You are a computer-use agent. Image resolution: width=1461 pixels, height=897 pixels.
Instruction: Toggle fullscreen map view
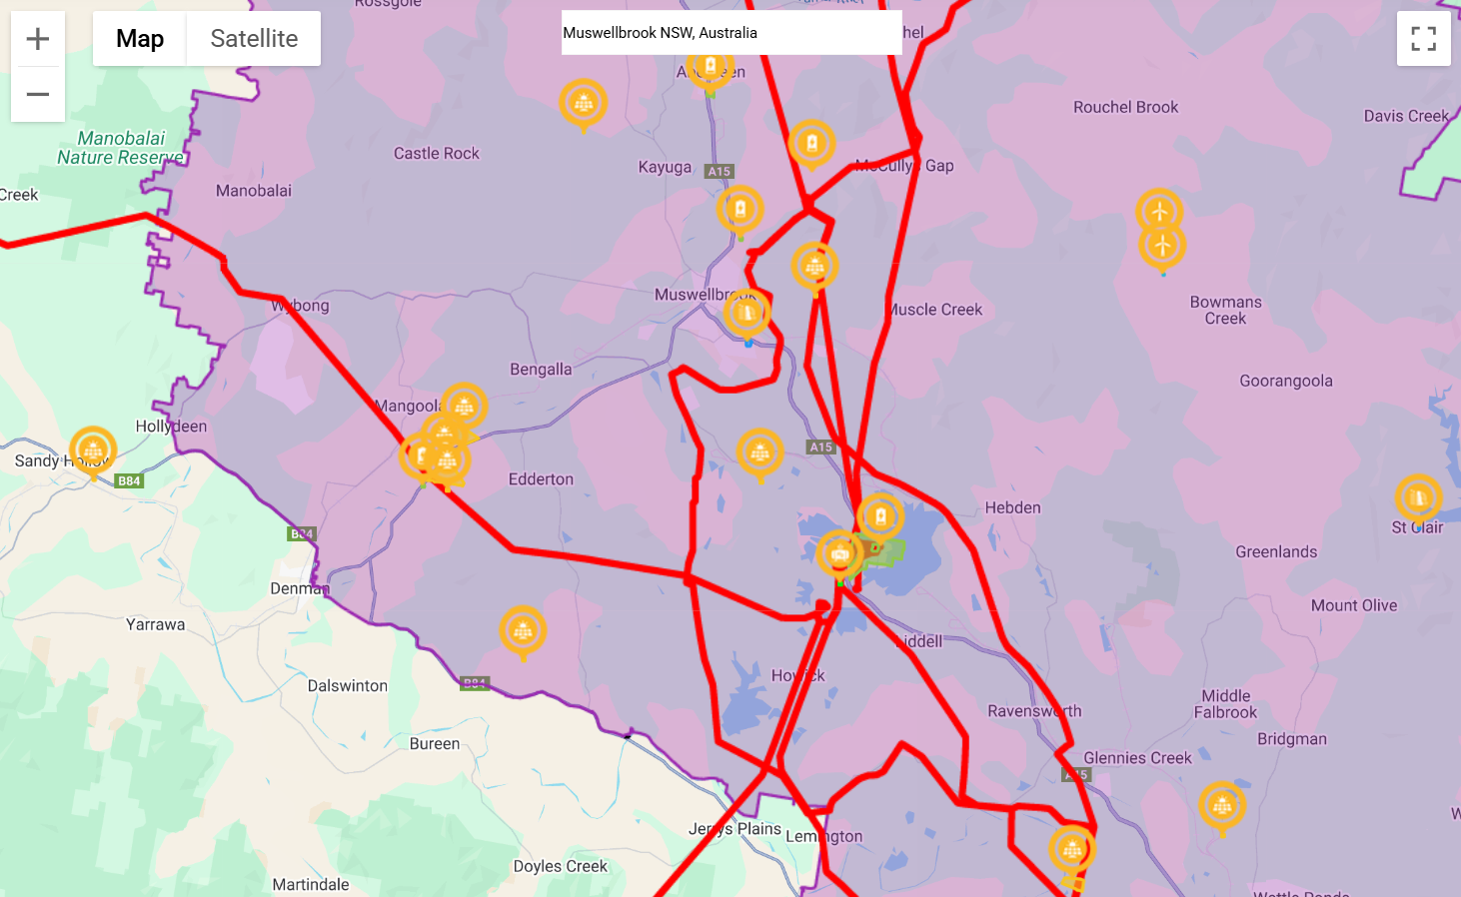(x=1423, y=39)
